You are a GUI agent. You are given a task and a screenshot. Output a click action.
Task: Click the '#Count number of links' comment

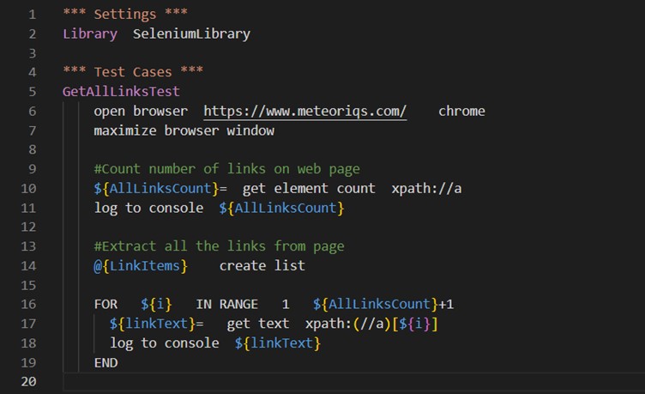(x=226, y=169)
